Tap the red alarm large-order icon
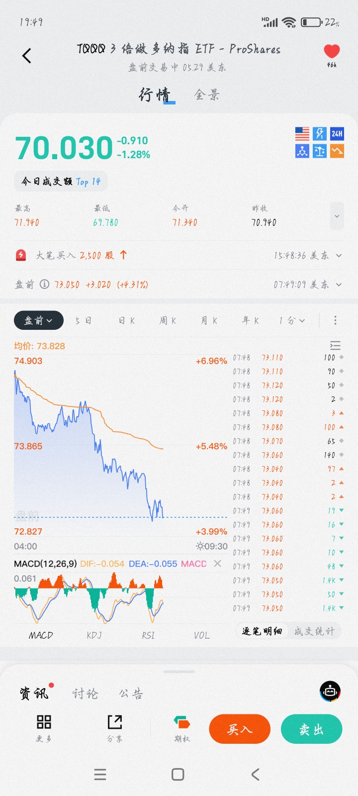The image size is (358, 796). tap(21, 255)
